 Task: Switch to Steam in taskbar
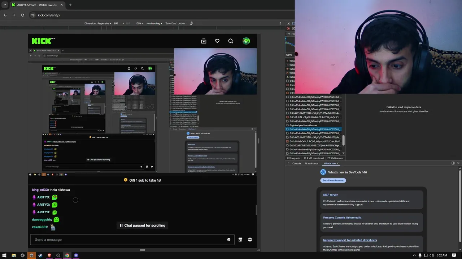pyautogui.click(x=40, y=255)
